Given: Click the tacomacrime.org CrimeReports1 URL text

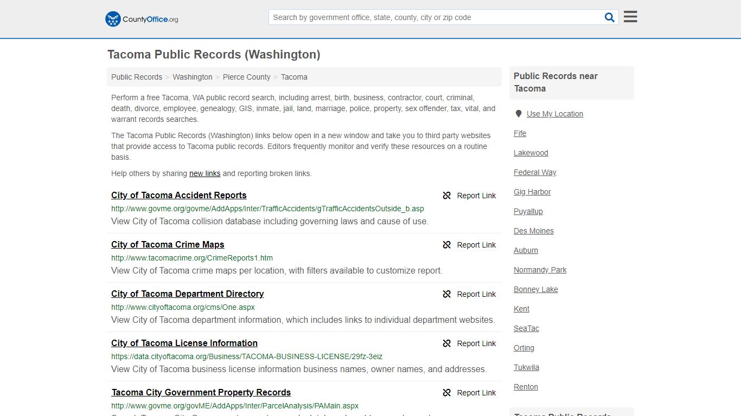Looking at the screenshot, I should point(192,258).
